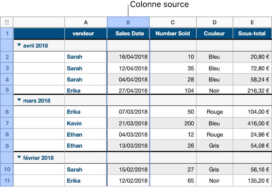
Task: Select the highlighted column header B
Action: pos(128,22)
